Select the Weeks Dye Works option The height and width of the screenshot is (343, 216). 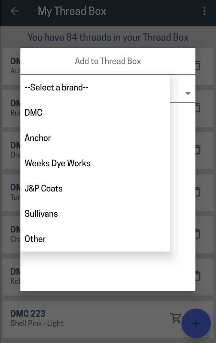[57, 163]
